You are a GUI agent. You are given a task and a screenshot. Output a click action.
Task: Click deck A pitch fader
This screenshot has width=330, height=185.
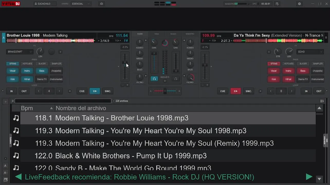(125, 67)
